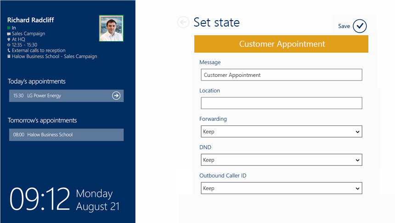This screenshot has width=395, height=223.
Task: Click the speech bubble icon beside Sales Campaign
Action: (x=9, y=34)
